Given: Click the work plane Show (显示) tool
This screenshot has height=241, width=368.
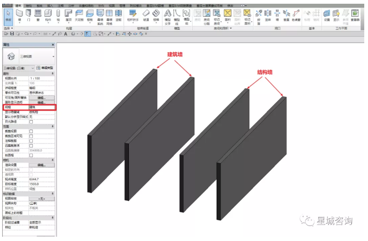Looking at the screenshot, I should [x=336, y=15].
